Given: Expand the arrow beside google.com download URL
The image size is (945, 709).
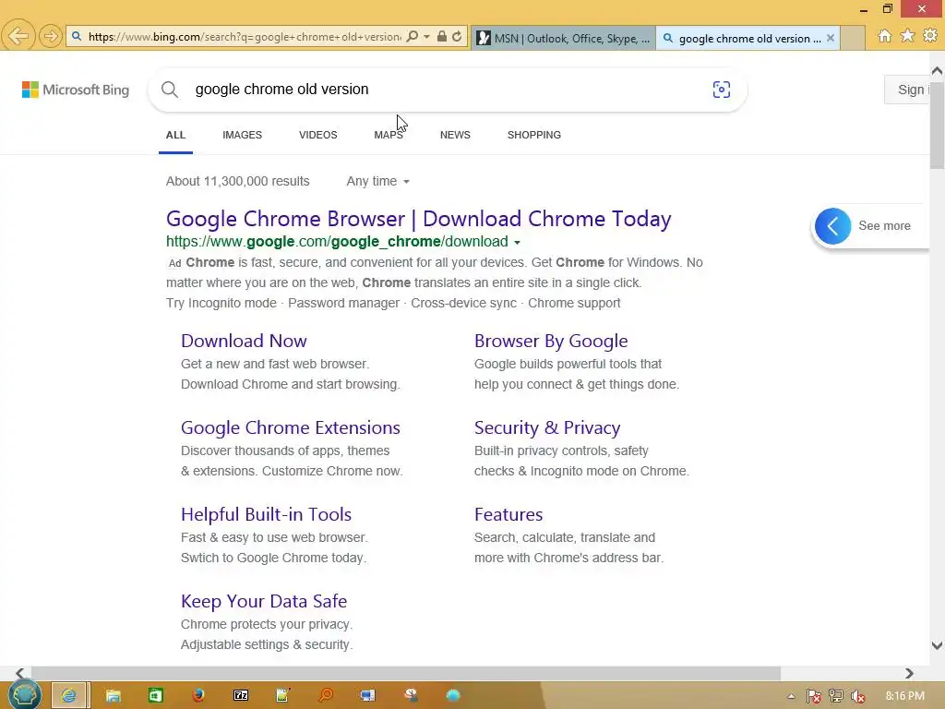Looking at the screenshot, I should coord(517,243).
